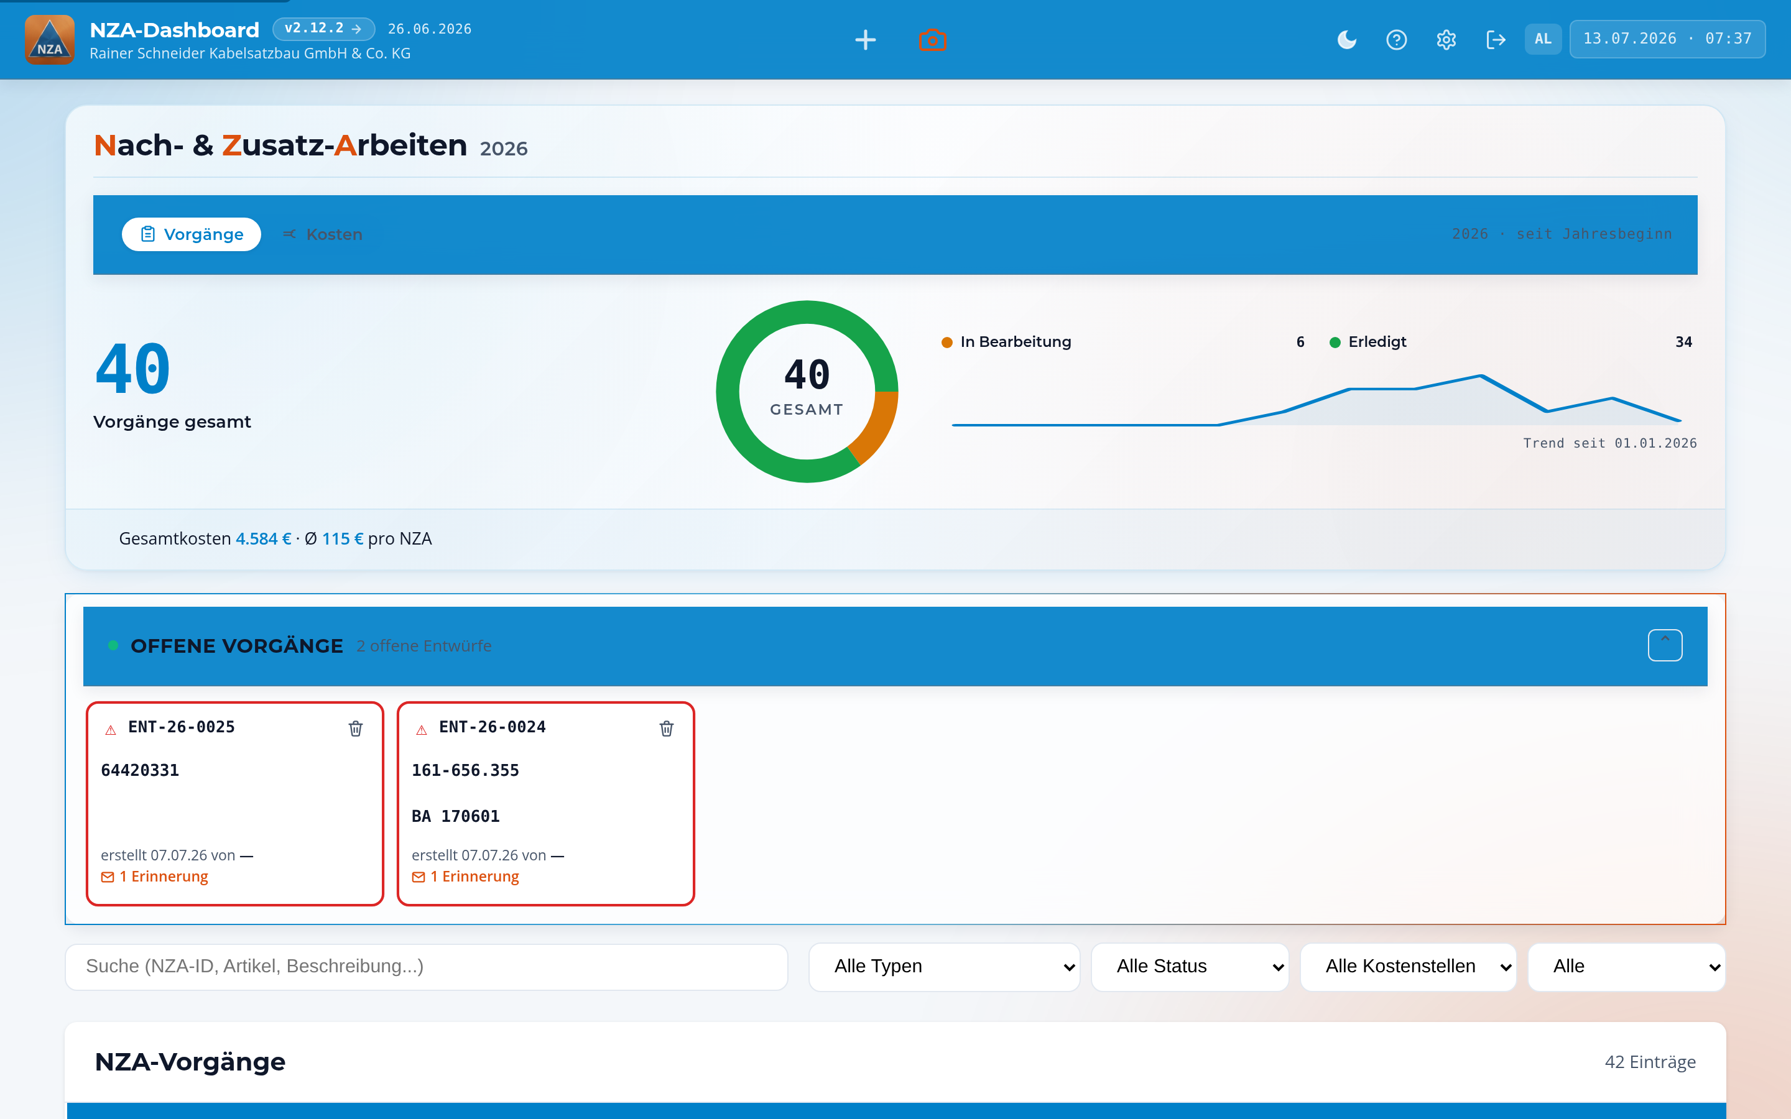1791x1119 pixels.
Task: Click the logout icon in header
Action: tap(1496, 40)
